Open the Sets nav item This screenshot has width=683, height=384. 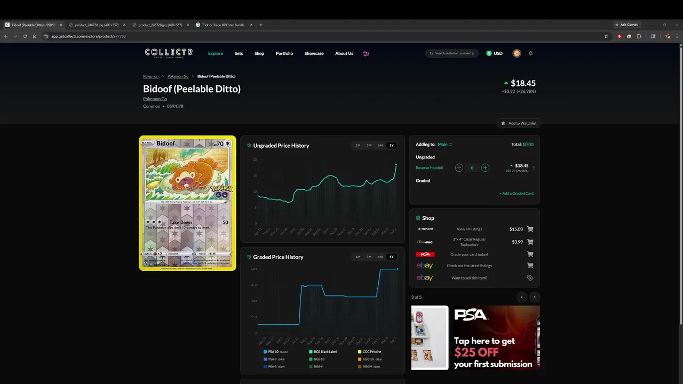(239, 53)
